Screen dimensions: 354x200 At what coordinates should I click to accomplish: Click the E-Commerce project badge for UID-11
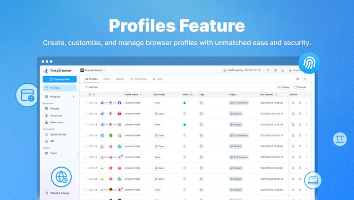pos(239,103)
